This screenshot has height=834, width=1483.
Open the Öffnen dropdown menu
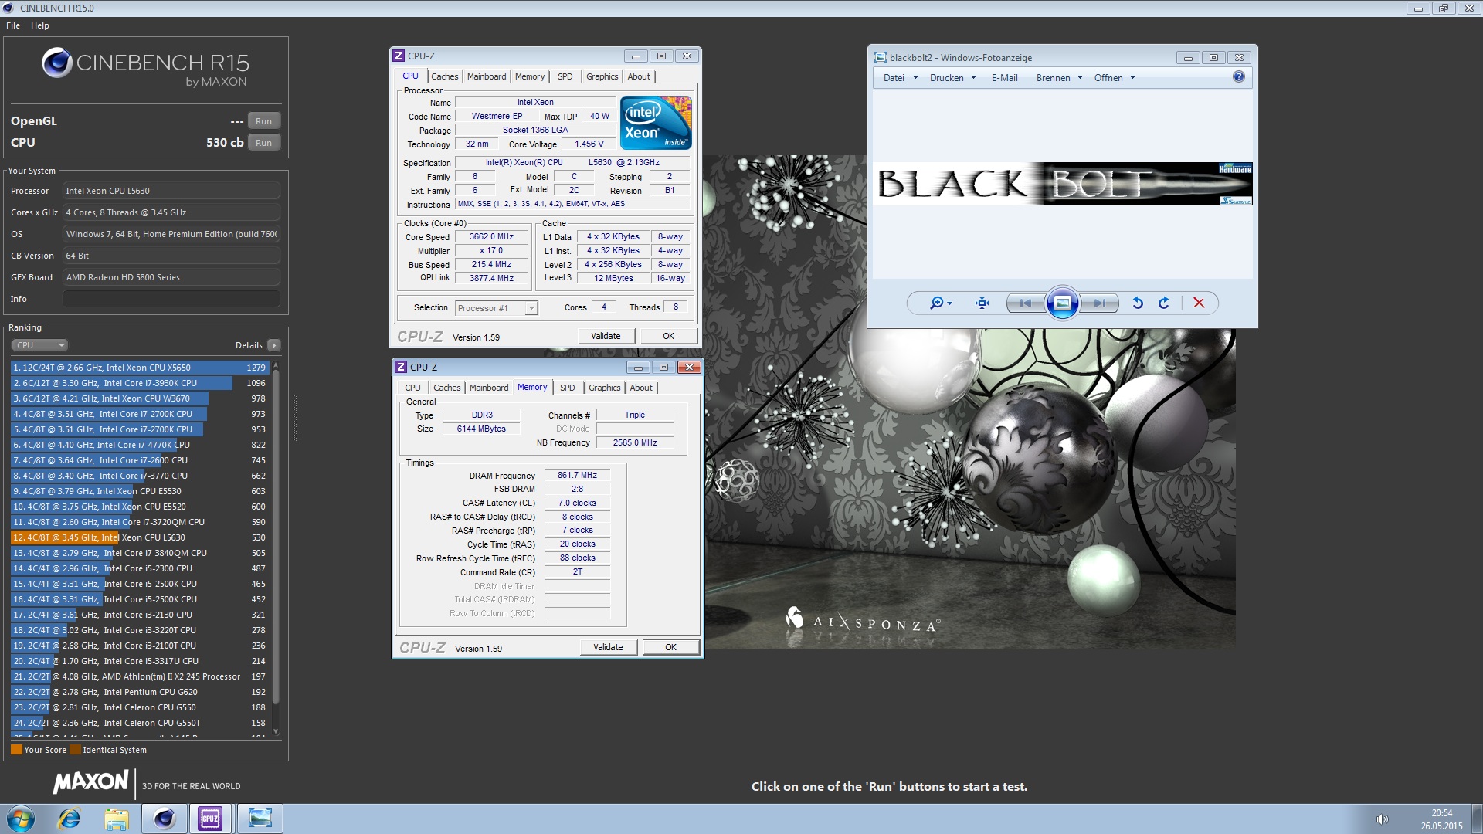tap(1115, 78)
